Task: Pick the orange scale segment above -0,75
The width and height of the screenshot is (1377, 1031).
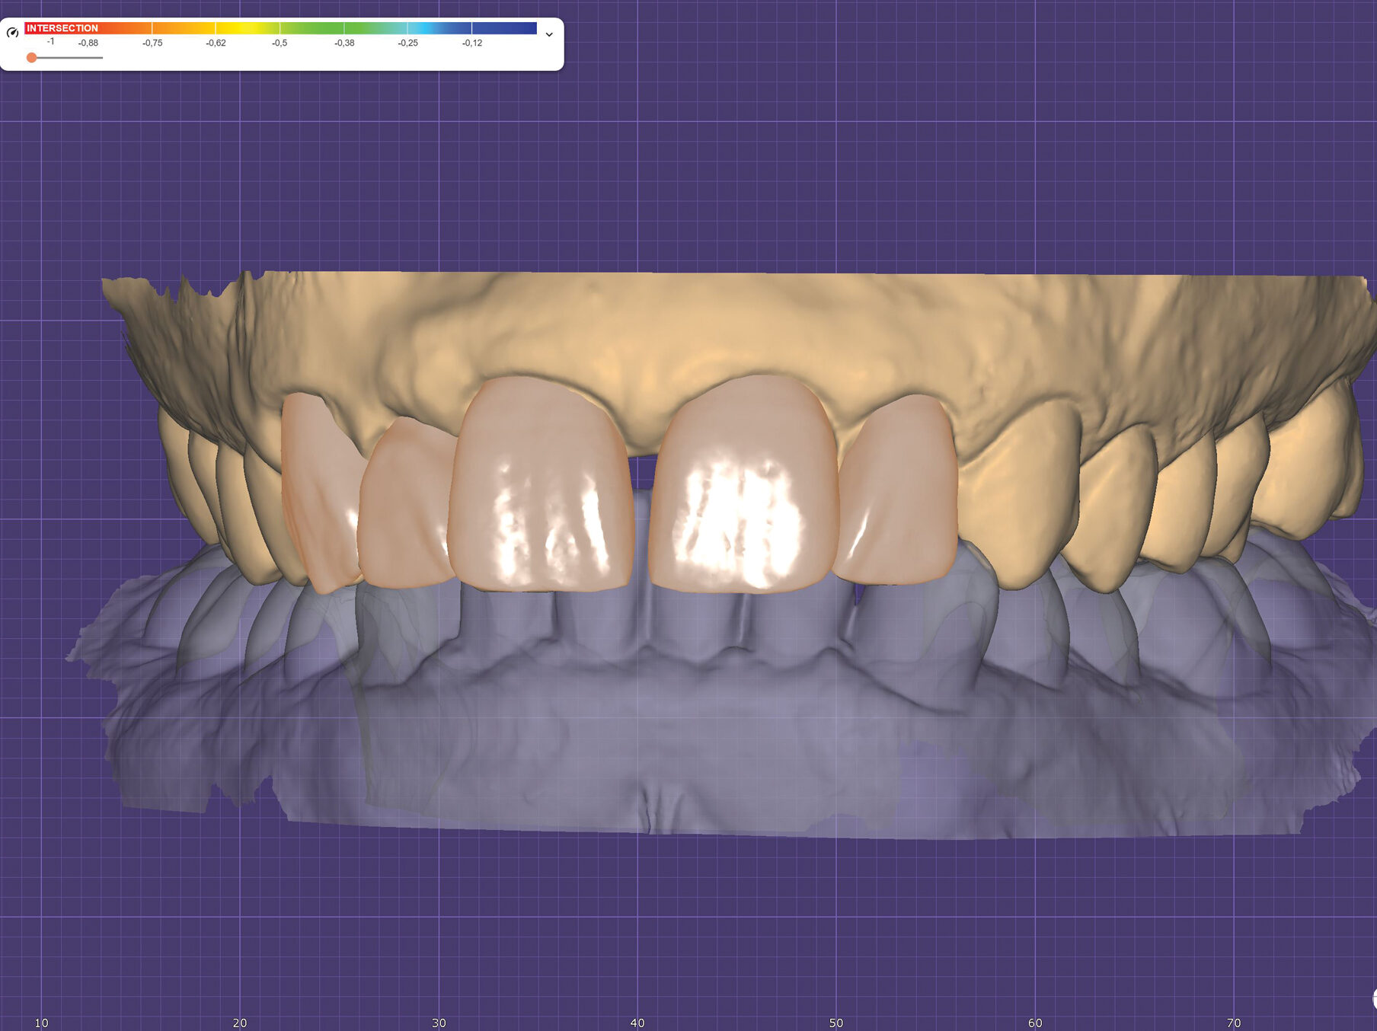Action: (152, 28)
